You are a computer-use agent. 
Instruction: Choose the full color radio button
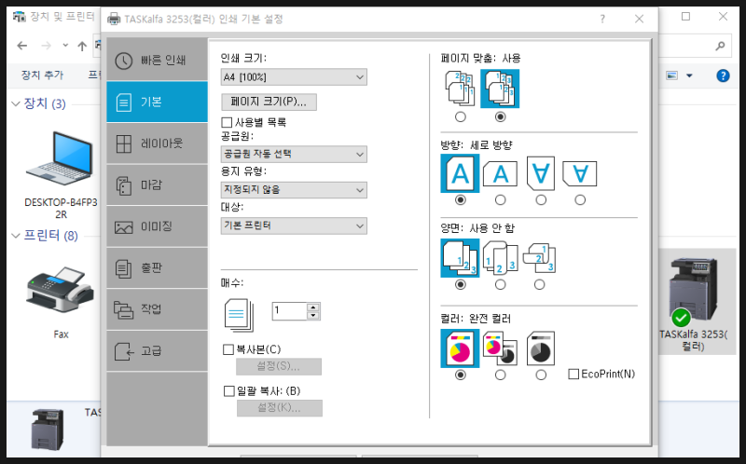tap(460, 375)
